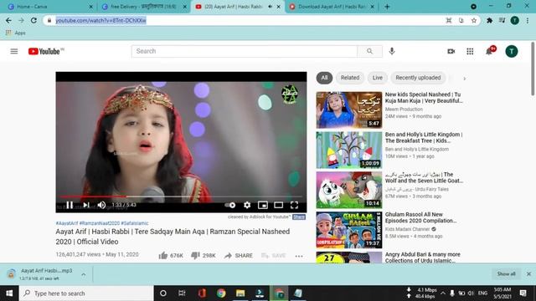Click the SHARE button
This screenshot has width=536, height=301.
click(238, 255)
